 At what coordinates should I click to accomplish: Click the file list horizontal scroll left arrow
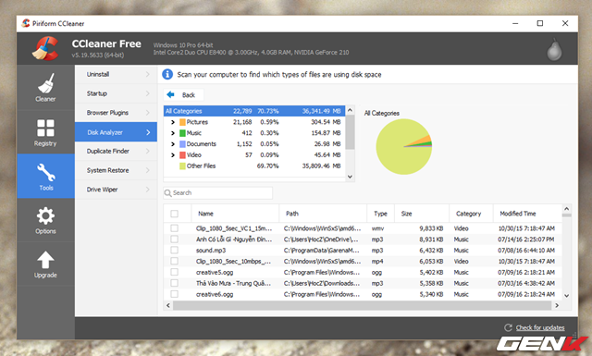[x=168, y=305]
